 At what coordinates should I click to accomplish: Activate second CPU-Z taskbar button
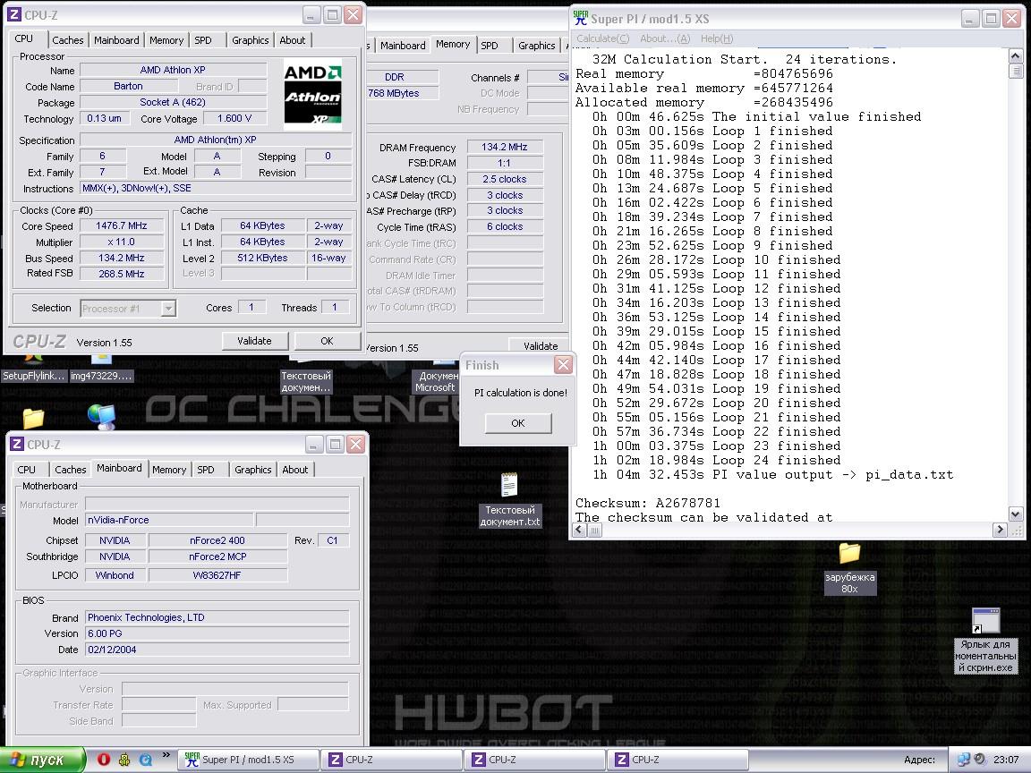534,760
